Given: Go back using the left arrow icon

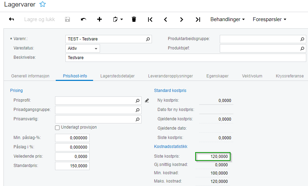Looking at the screenshot, I should click(11, 19).
